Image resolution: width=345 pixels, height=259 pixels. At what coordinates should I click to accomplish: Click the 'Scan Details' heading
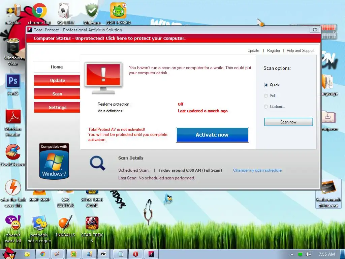(x=131, y=158)
